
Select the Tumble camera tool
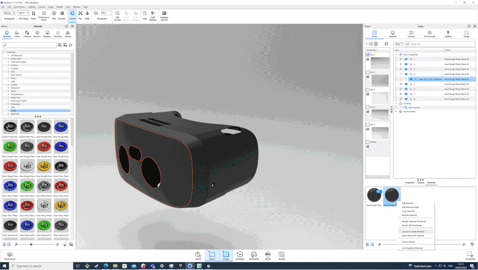click(x=72, y=14)
